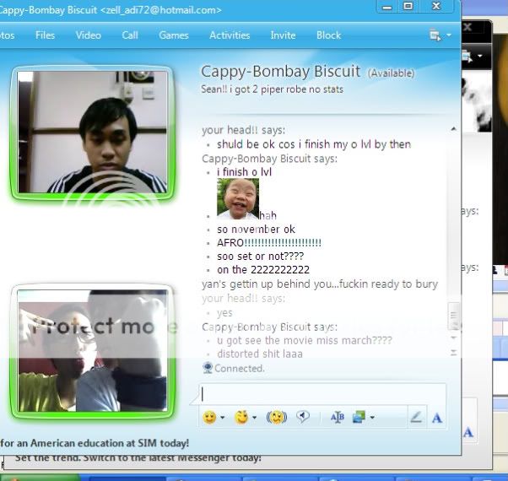Click the personal message about piper robe
The image size is (508, 481).
pyautogui.click(x=272, y=89)
